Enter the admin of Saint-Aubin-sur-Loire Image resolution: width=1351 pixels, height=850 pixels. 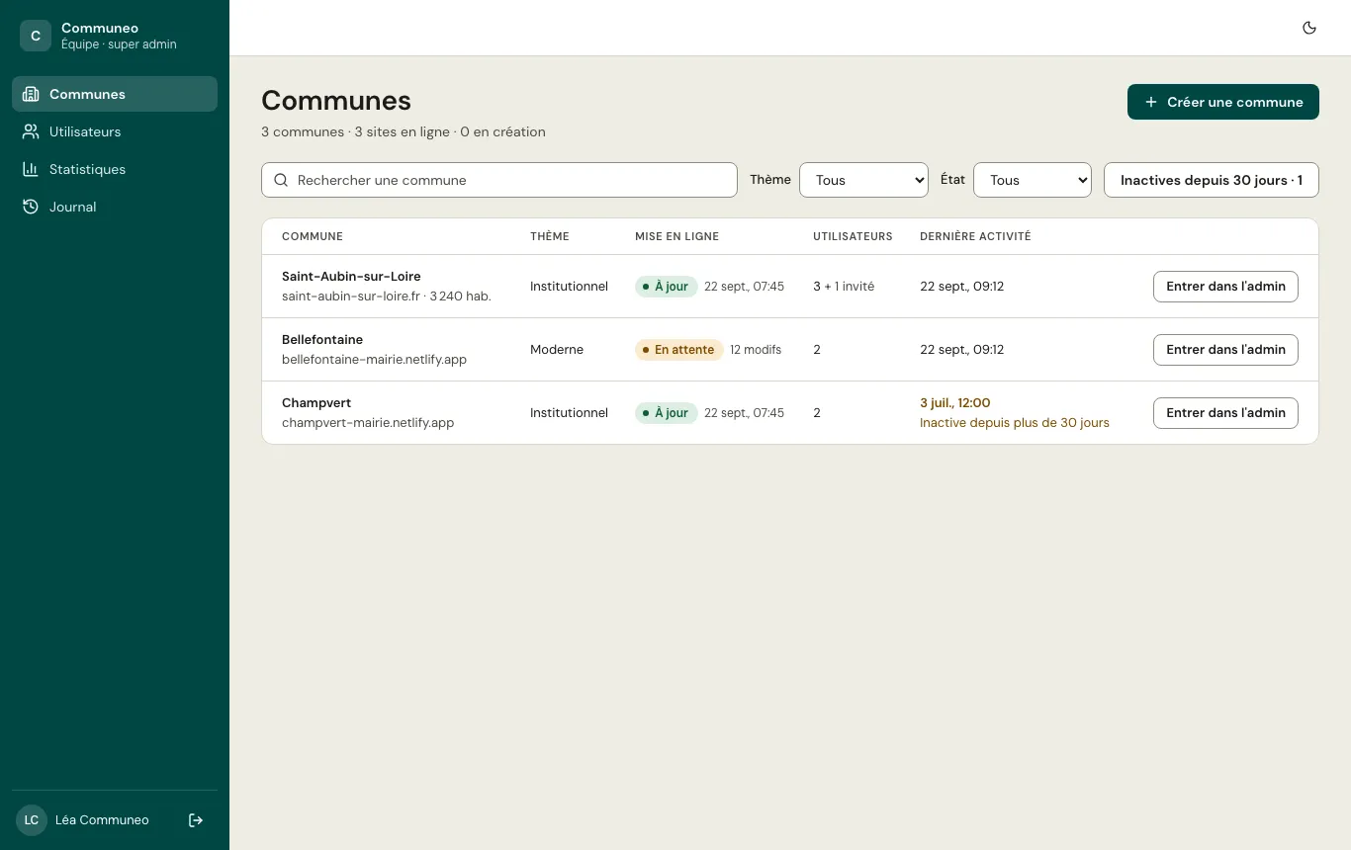[x=1225, y=287]
